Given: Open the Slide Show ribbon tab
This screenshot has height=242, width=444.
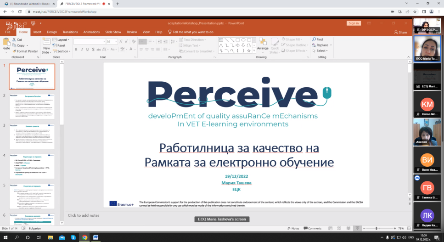Looking at the screenshot, I should (x=113, y=32).
